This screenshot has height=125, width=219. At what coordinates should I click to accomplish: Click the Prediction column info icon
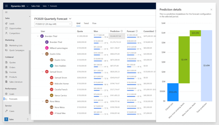(122, 31)
